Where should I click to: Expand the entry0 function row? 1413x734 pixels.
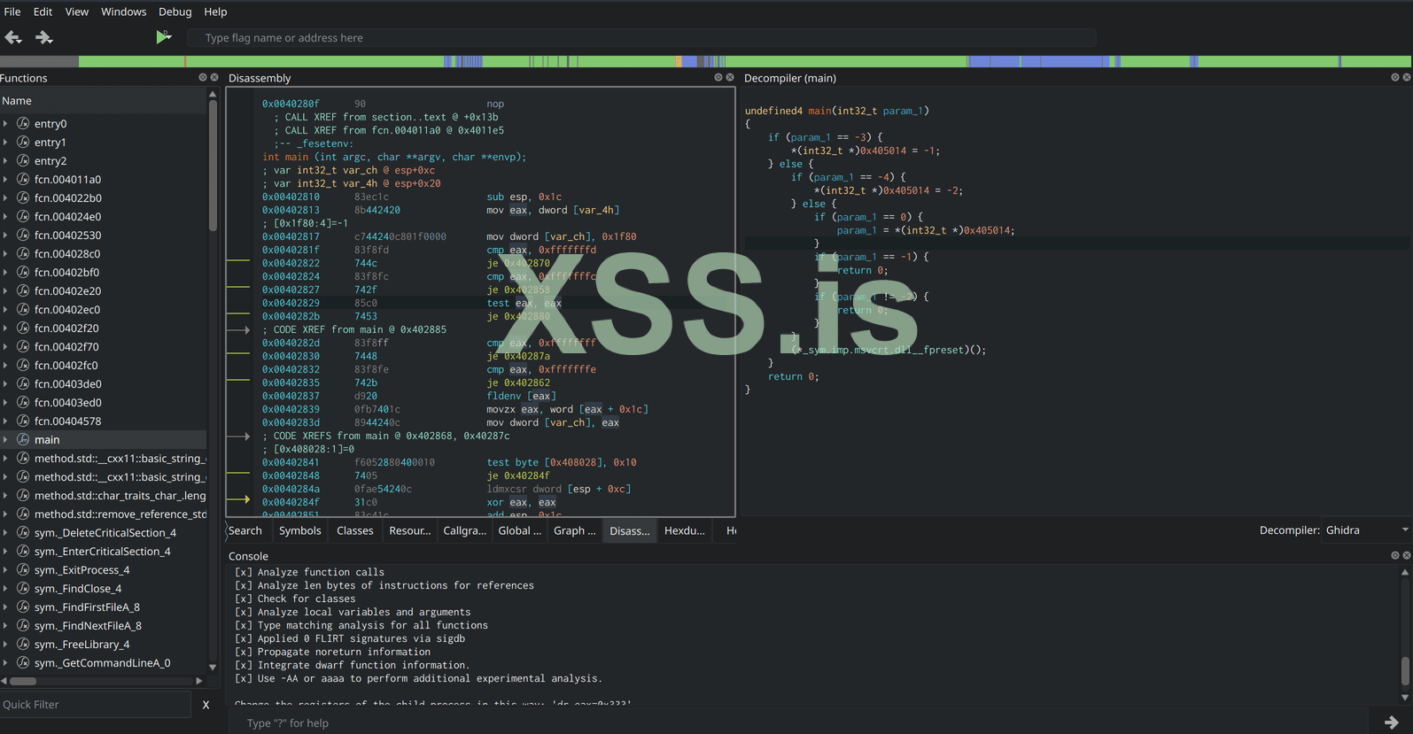coord(6,124)
